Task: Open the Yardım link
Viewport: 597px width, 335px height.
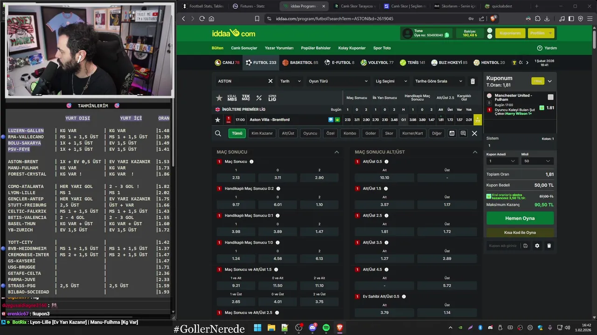Action: point(547,48)
